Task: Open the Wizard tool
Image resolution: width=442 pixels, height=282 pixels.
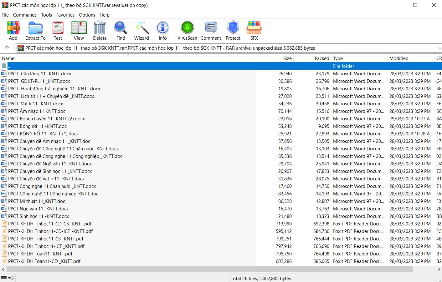Action: (x=141, y=31)
